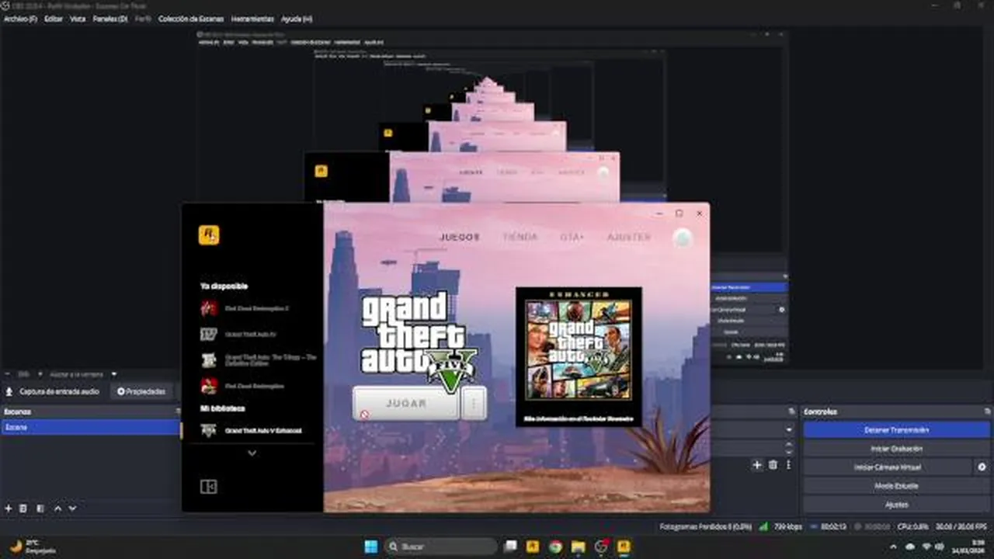The height and width of the screenshot is (559, 994).
Task: Click the Rockstar Games logo in launcher sidebar
Action: 208,234
